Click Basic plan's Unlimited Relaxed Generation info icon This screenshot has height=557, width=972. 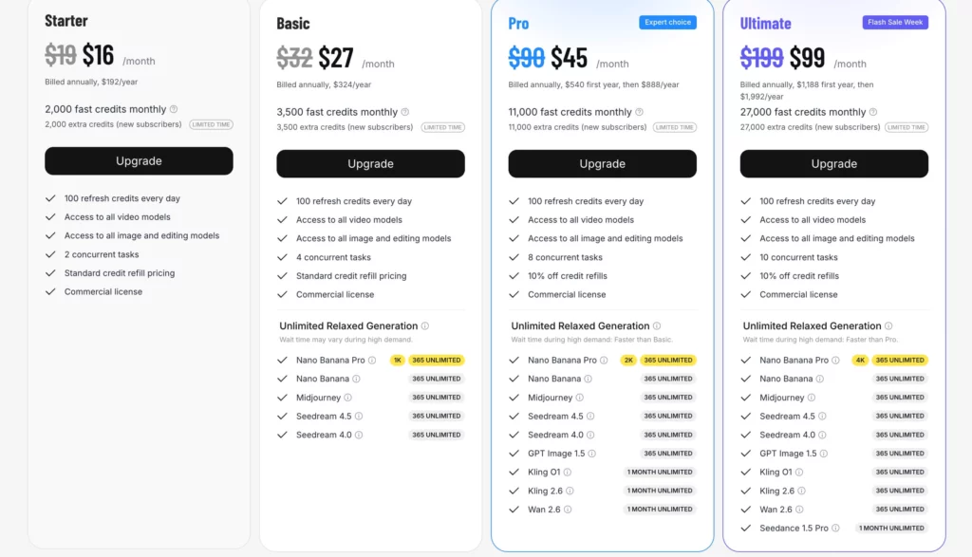425,326
